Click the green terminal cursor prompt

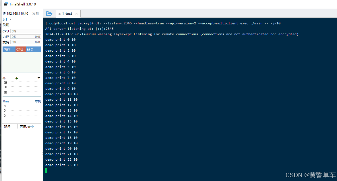pos(46,171)
